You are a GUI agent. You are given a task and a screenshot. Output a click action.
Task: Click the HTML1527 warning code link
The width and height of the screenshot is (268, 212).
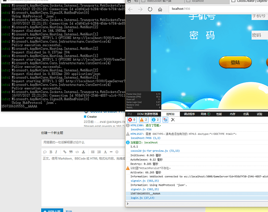[137, 134]
